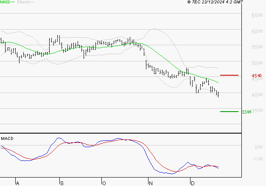Click the 6000 price axis label
266x186 pixels.
[257, 31]
